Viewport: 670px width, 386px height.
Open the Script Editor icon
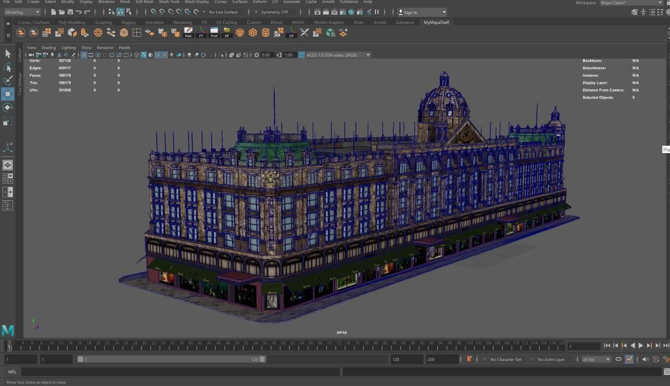(x=666, y=372)
